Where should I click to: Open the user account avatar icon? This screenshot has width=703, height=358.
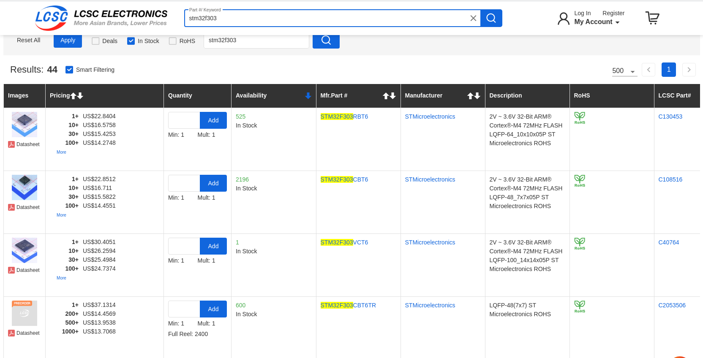[x=564, y=18]
